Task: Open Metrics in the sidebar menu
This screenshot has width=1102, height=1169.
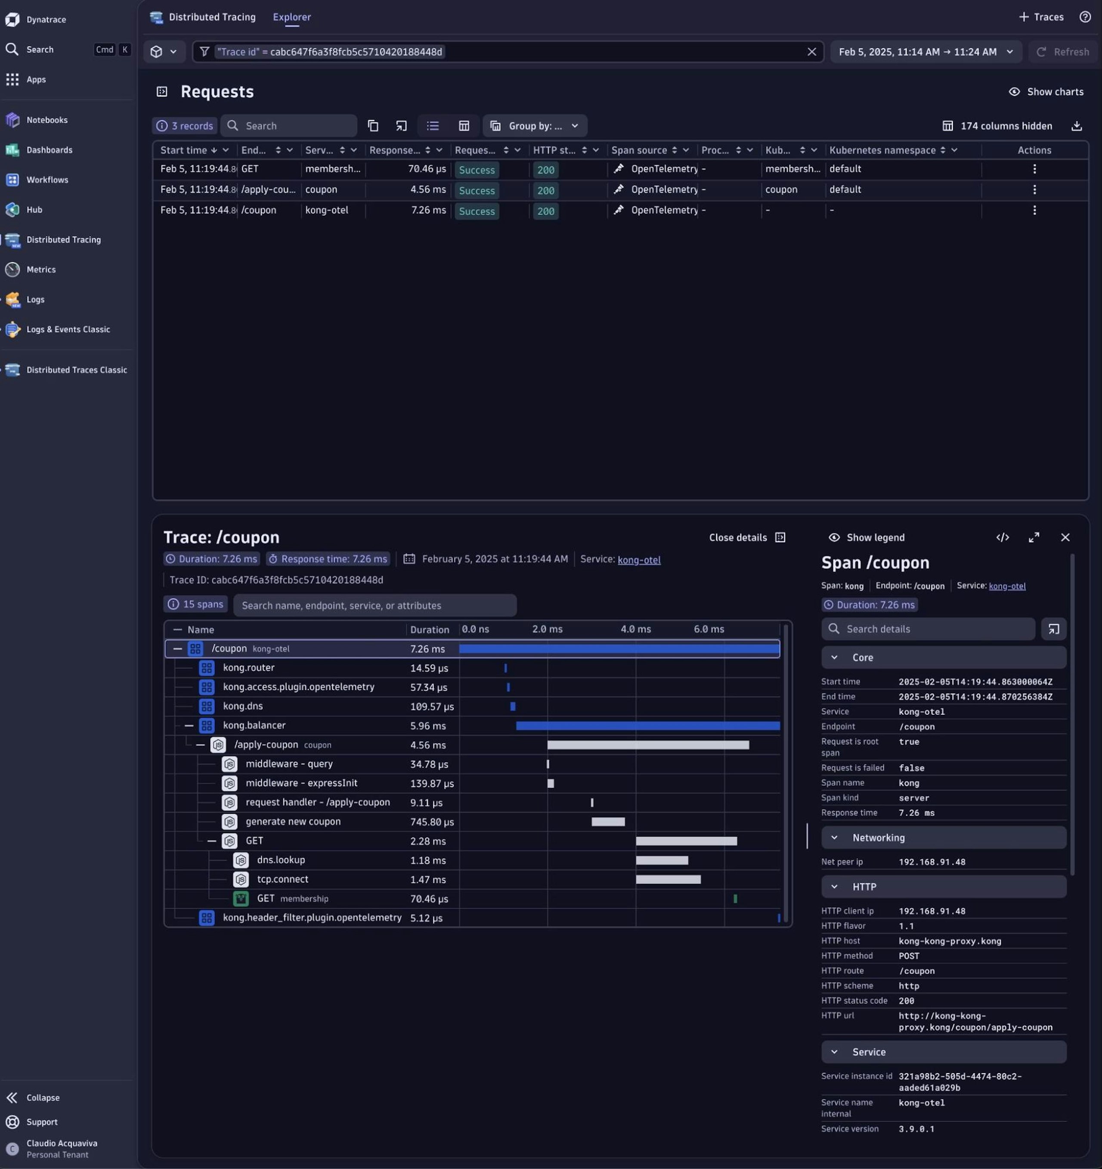Action: click(40, 269)
